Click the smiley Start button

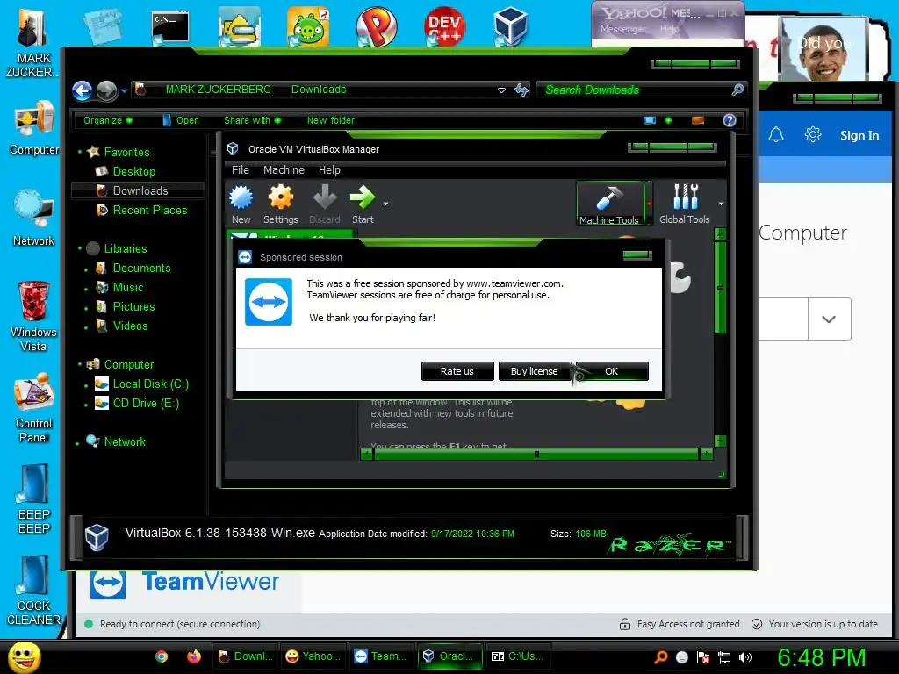click(25, 656)
